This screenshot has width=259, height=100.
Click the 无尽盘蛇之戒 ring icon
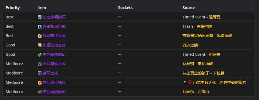pyautogui.click(x=40, y=64)
